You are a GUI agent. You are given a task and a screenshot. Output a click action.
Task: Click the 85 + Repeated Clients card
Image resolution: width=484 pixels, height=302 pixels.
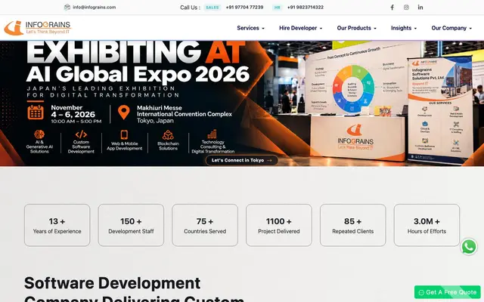tap(353, 225)
